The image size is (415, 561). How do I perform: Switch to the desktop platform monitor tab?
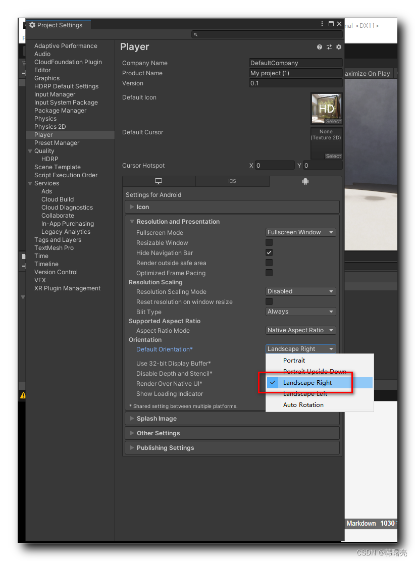pos(159,181)
